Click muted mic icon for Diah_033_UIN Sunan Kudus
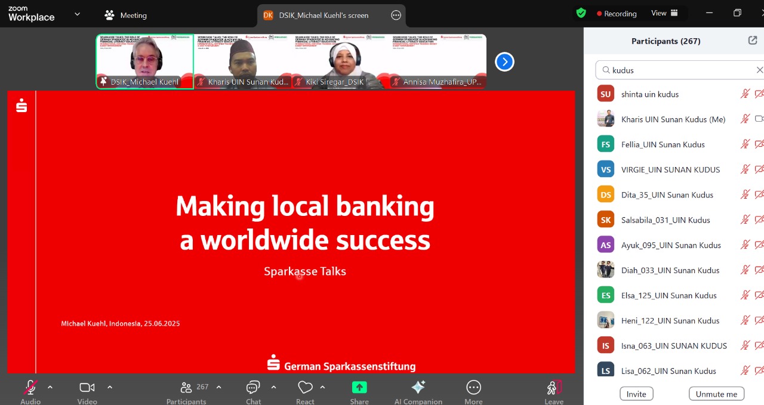Image resolution: width=764 pixels, height=405 pixels. pyautogui.click(x=745, y=270)
